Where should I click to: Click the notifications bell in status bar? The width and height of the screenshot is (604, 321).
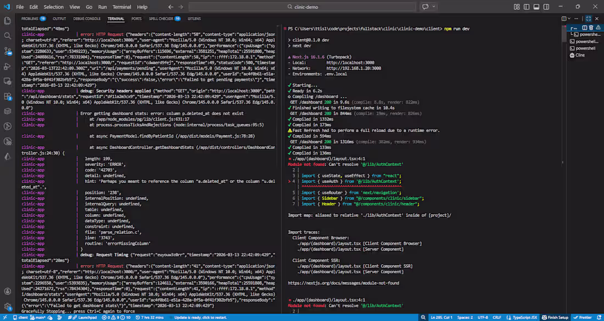point(599,318)
